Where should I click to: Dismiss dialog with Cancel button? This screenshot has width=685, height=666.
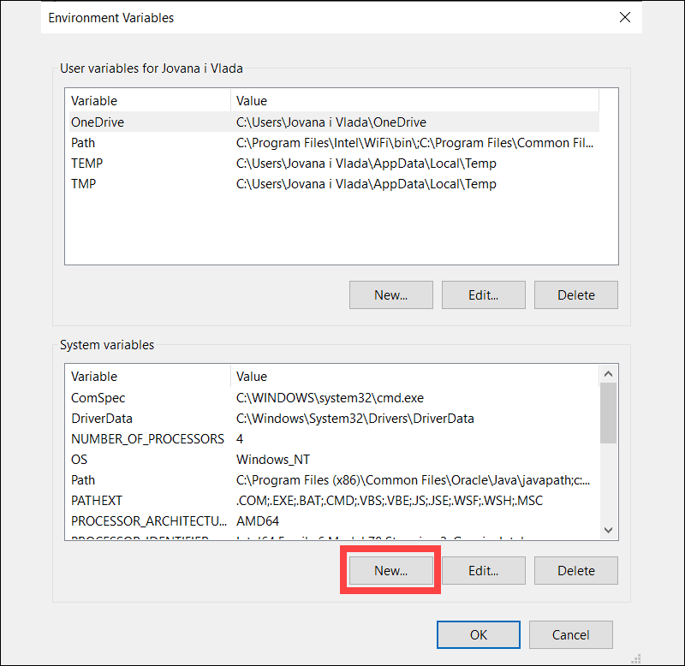click(x=570, y=634)
